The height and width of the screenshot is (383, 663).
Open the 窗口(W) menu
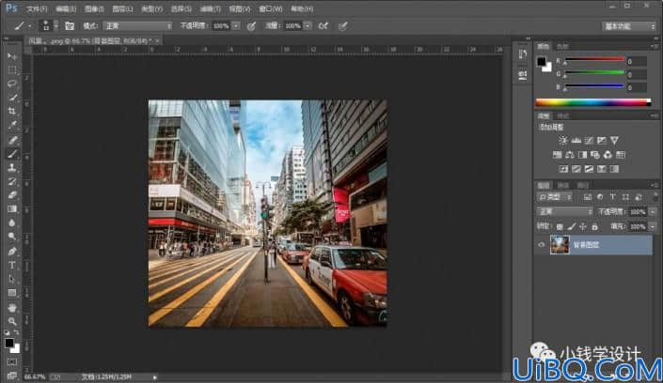(x=271, y=8)
